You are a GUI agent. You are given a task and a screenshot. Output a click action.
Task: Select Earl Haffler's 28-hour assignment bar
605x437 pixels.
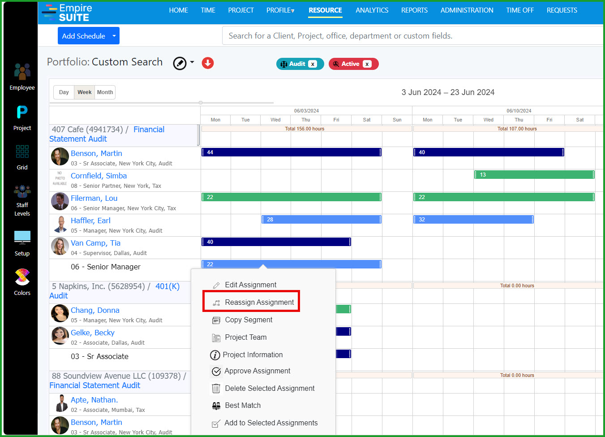click(x=322, y=220)
